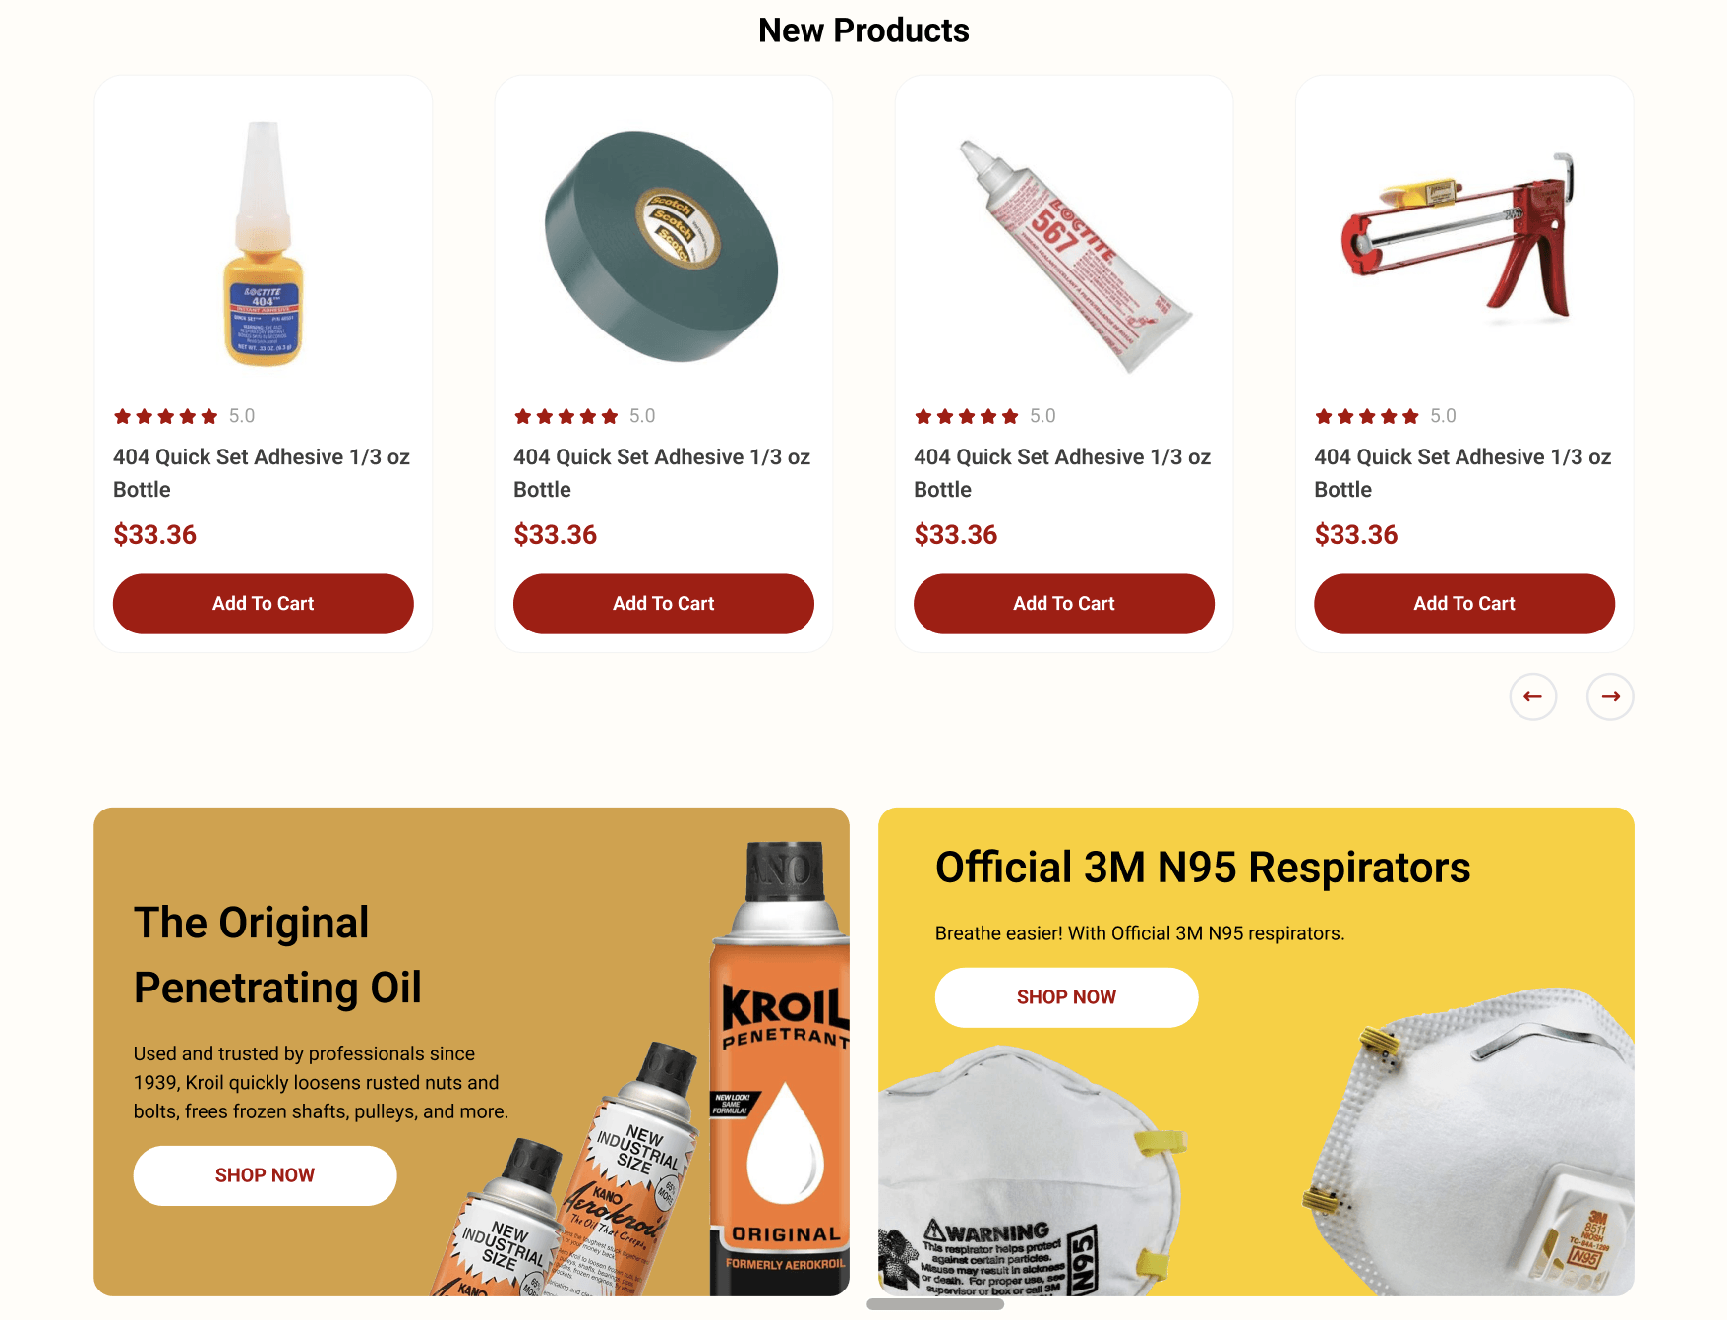This screenshot has height=1320, width=1727.
Task: Open first product title link under bottle
Action: point(262,473)
